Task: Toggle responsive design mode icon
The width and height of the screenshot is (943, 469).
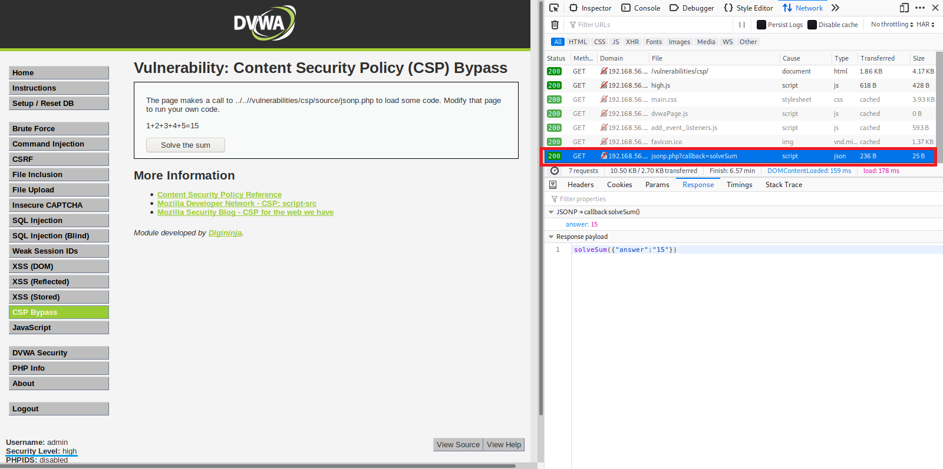Action: tap(904, 8)
